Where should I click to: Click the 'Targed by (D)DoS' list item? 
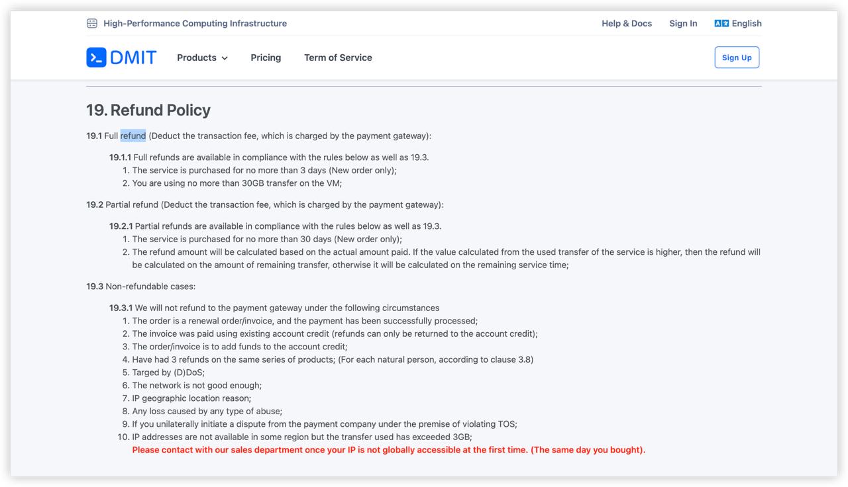pos(168,373)
